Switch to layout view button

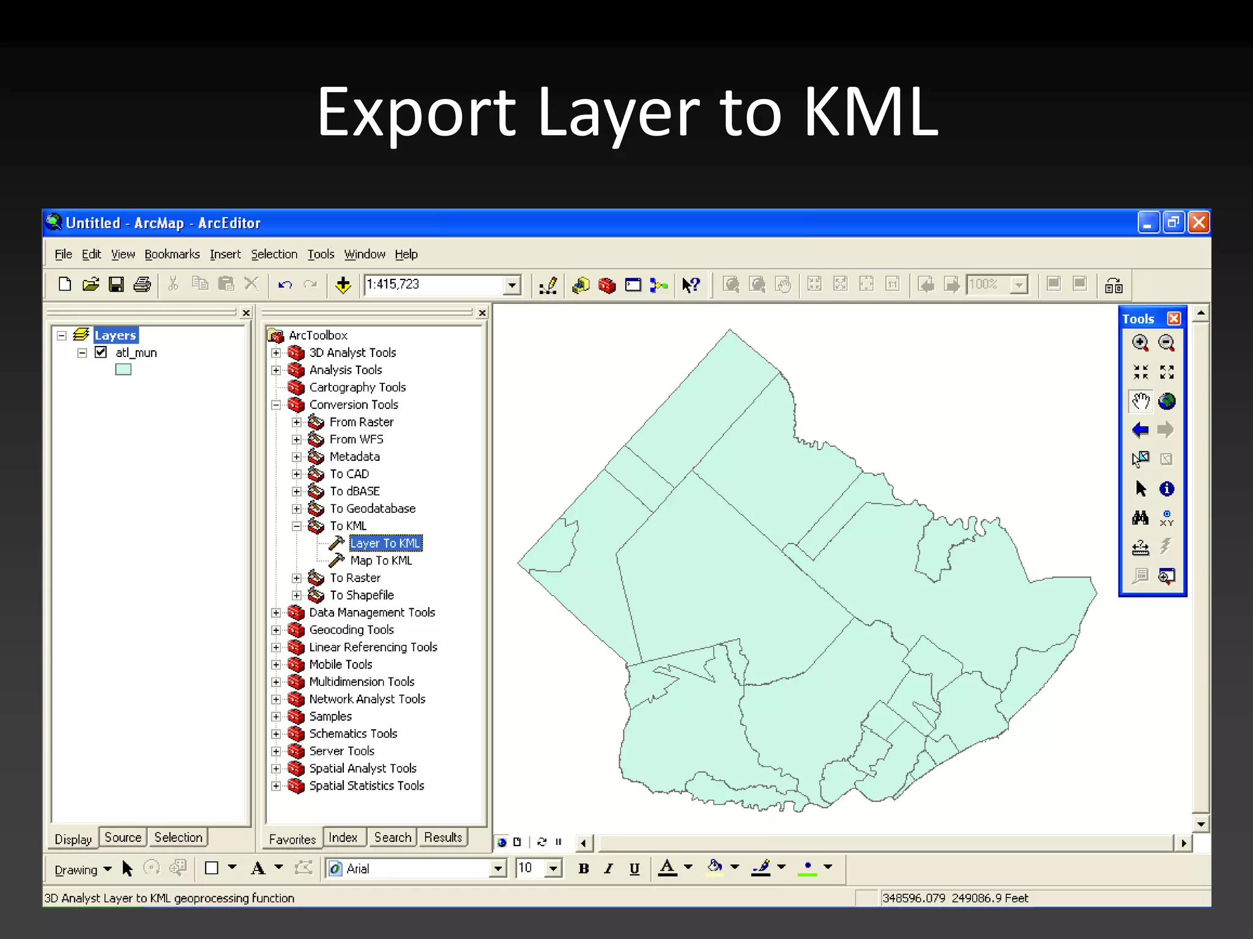click(x=517, y=842)
